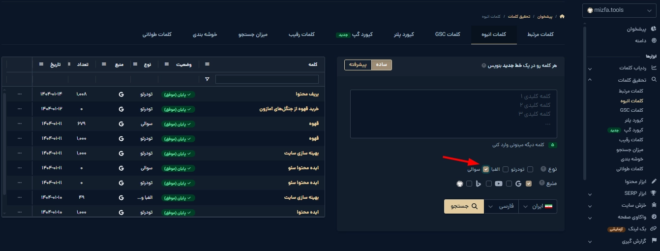The width and height of the screenshot is (660, 251).
Task: Click the پیشخوان dashboard icon in sidebar
Action: pos(654,29)
